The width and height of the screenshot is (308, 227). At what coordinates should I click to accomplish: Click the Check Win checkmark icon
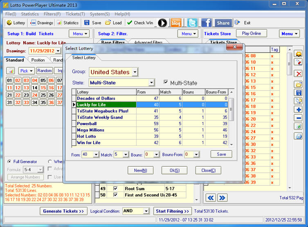coord(129,23)
